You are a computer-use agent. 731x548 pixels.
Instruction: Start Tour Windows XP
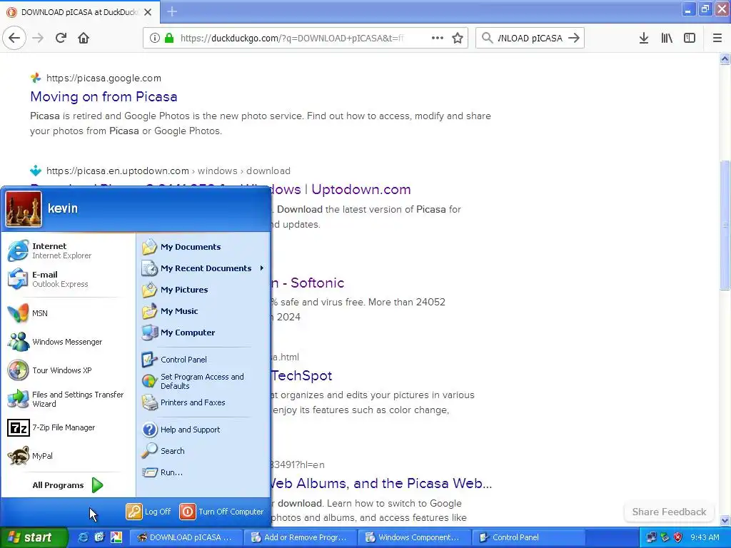[x=68, y=370]
